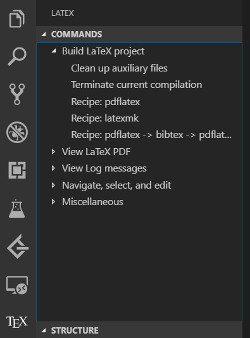This screenshot has height=338, width=250.
Task: Open the Test flask icon
Action: tap(17, 208)
